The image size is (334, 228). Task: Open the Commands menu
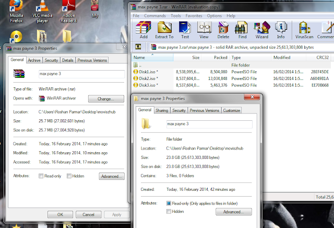tap(155, 16)
